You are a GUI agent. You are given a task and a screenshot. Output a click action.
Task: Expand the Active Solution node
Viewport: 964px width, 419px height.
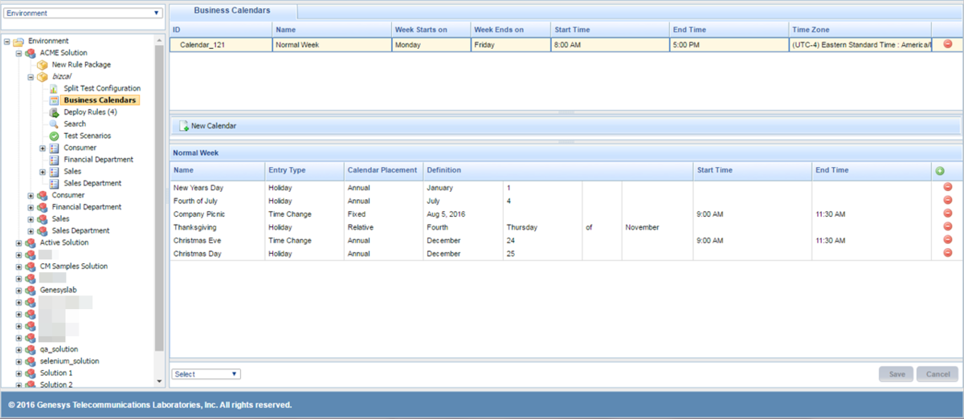19,242
